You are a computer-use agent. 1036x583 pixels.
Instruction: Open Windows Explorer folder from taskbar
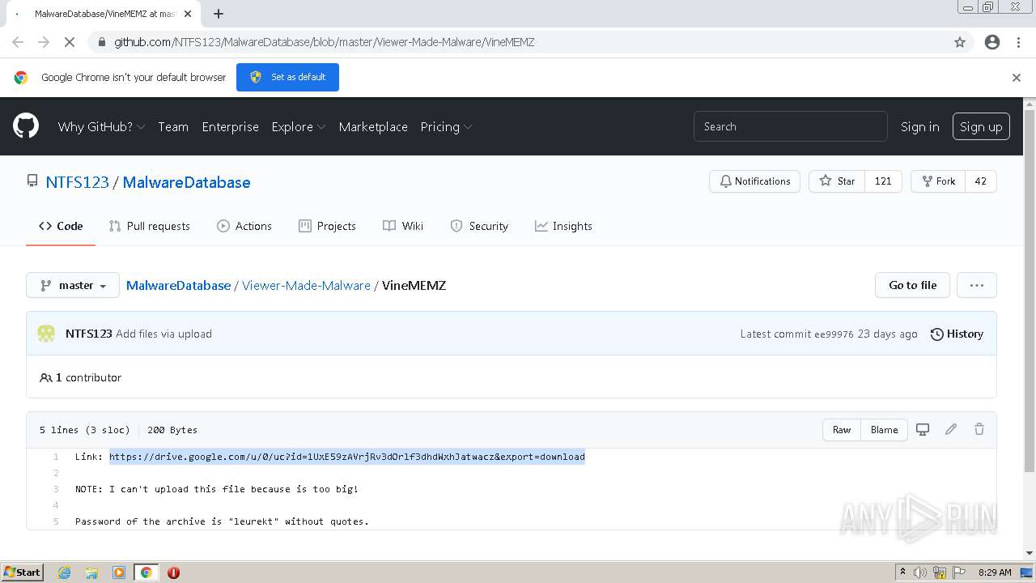(91, 572)
